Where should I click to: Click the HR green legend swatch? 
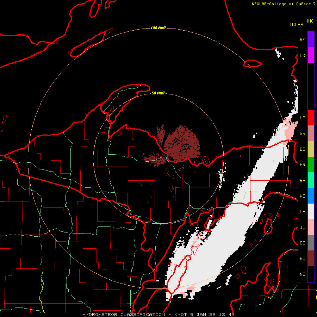pyautogui.click(x=311, y=165)
